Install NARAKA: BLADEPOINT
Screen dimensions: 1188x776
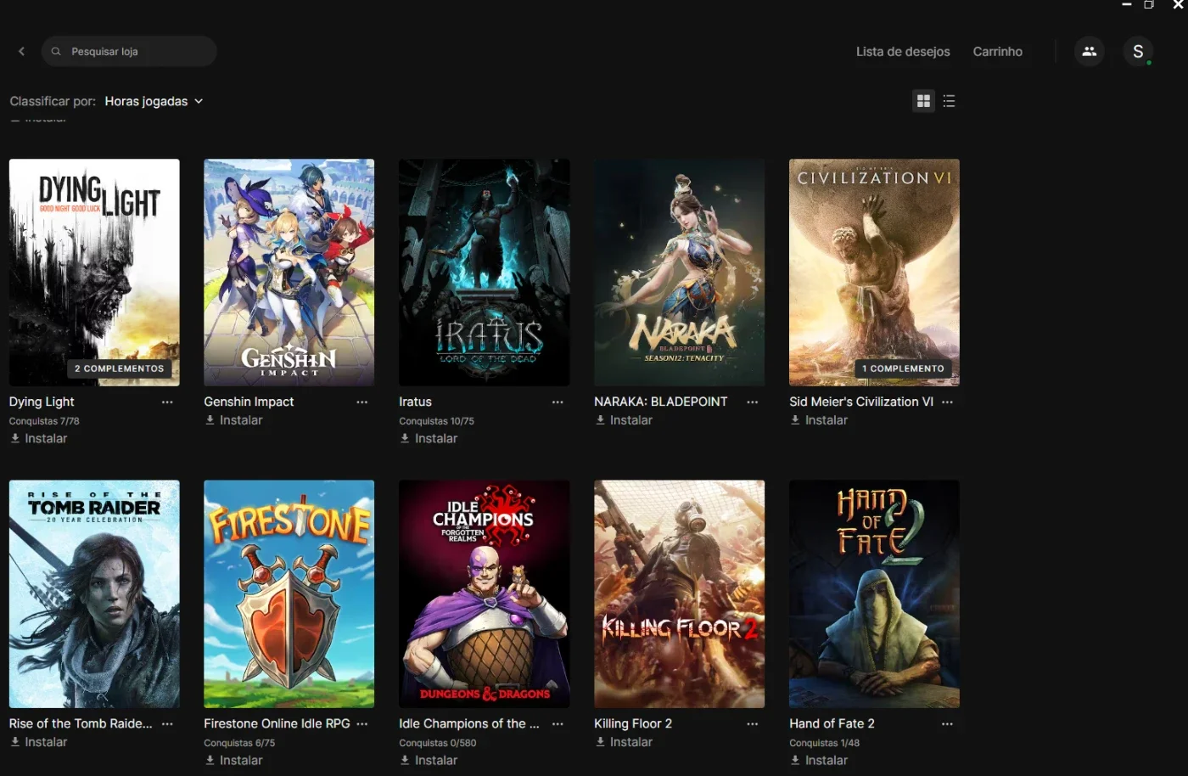[x=624, y=420]
